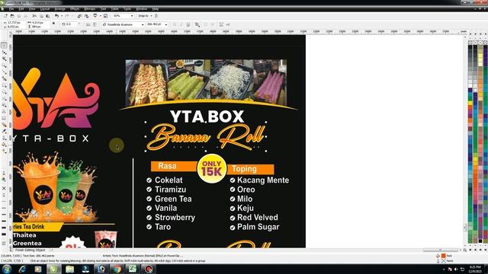Click the Finish Editing Object button
Image resolution: width=488 pixels, height=274 pixels.
[30, 250]
